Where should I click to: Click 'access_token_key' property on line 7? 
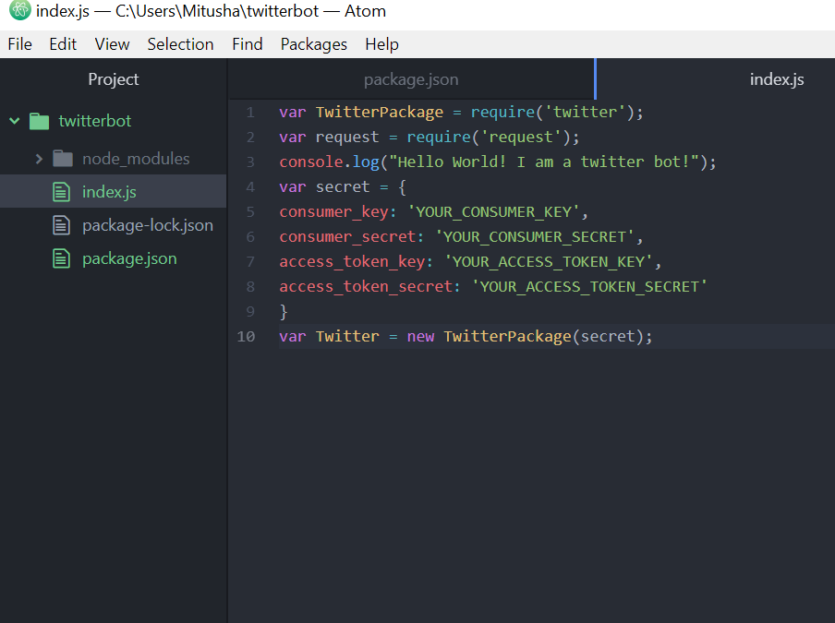pos(352,262)
